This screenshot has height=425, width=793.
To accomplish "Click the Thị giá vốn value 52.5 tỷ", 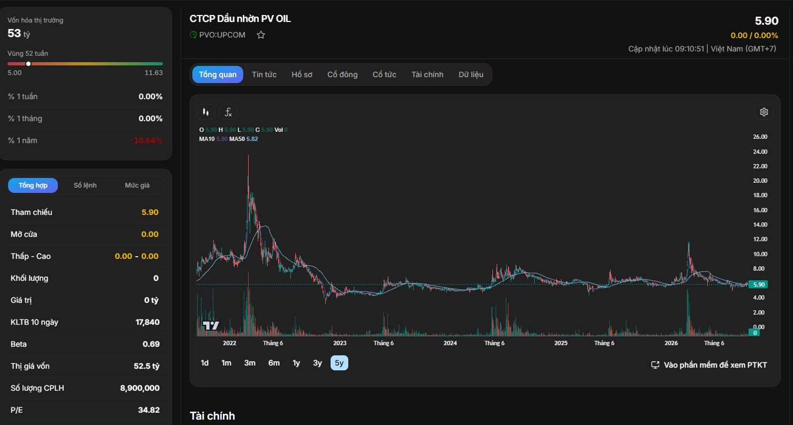I will [147, 366].
